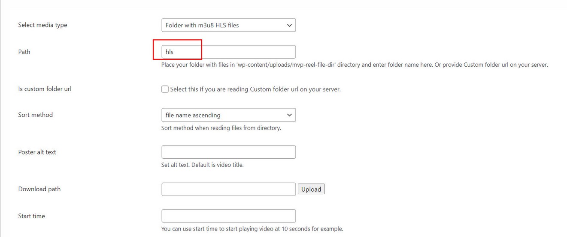Click the 'Start time' label
The width and height of the screenshot is (567, 237).
pos(31,216)
